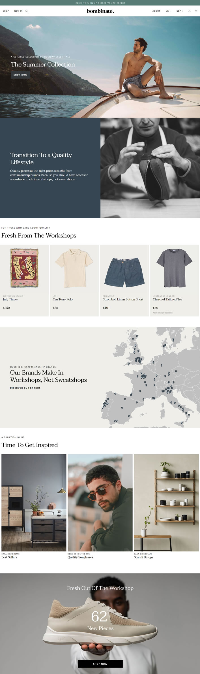Click the Scandi Design link

(143, 557)
